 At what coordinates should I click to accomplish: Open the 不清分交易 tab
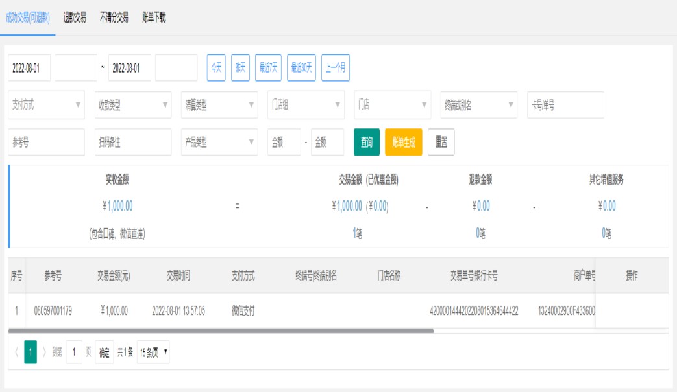click(x=114, y=17)
